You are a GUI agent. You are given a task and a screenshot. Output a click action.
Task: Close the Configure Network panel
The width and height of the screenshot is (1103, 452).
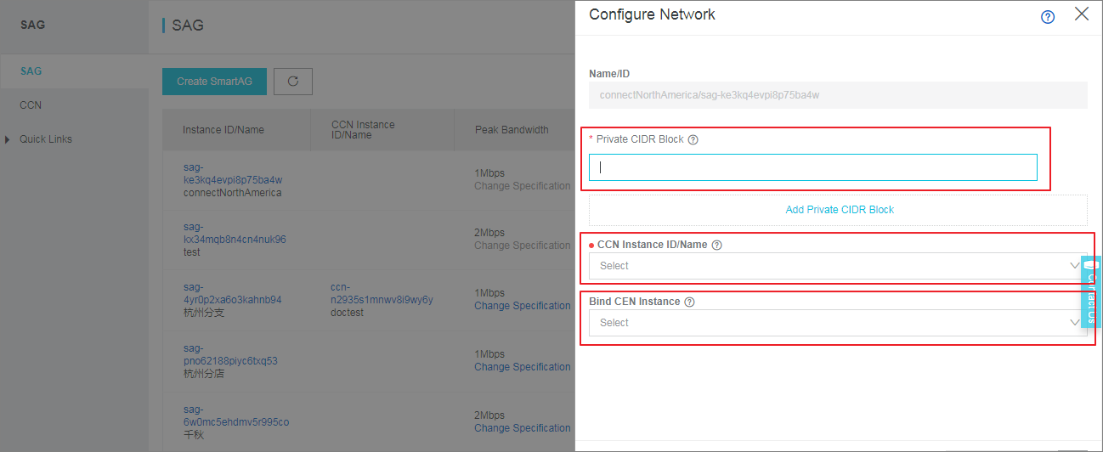click(x=1082, y=14)
